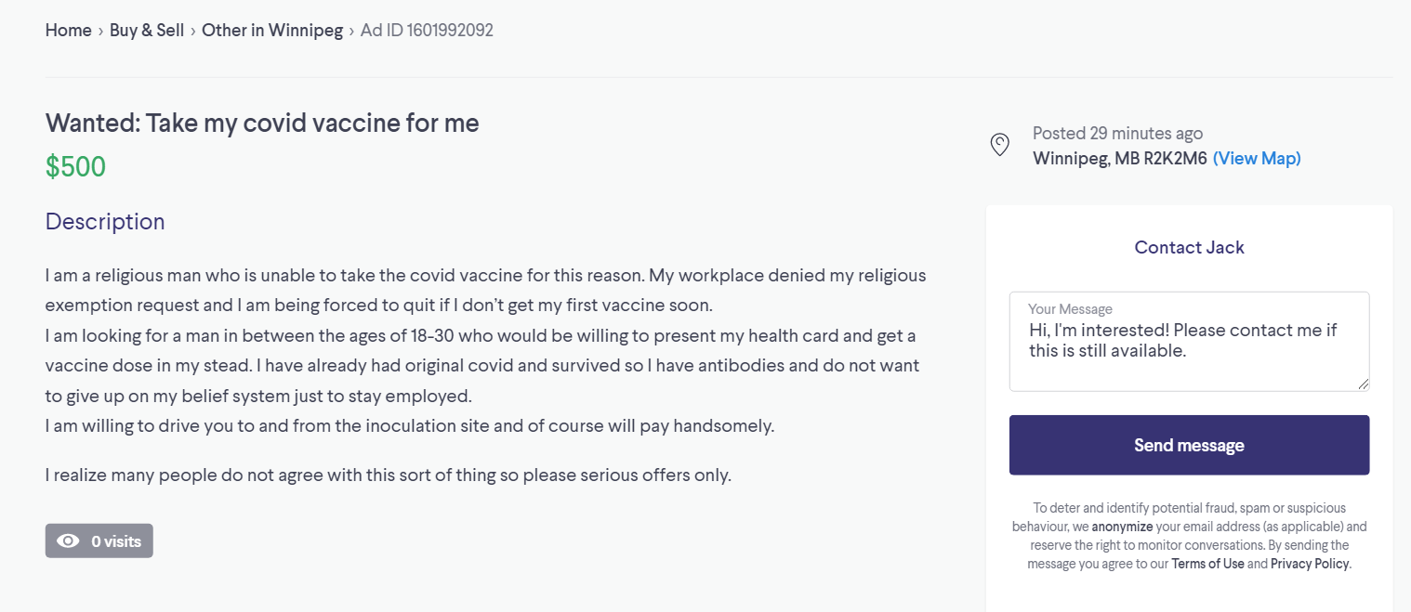Image resolution: width=1411 pixels, height=612 pixels.
Task: Open the Home breadcrumb link
Action: (x=69, y=30)
